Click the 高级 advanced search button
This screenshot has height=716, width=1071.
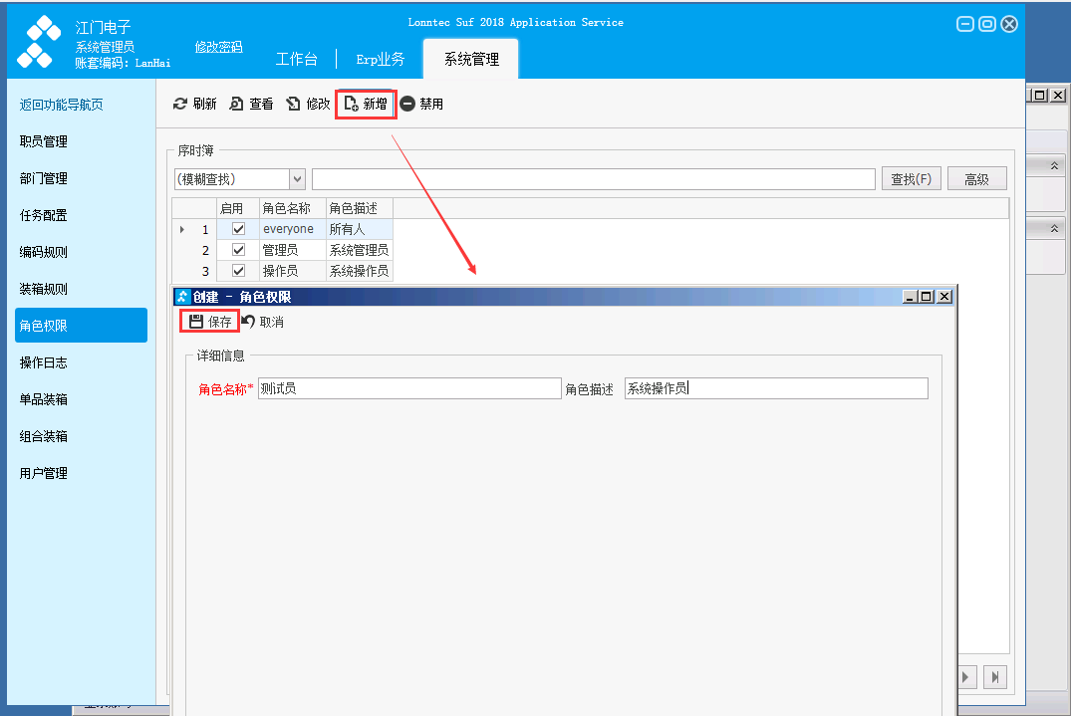tap(976, 179)
